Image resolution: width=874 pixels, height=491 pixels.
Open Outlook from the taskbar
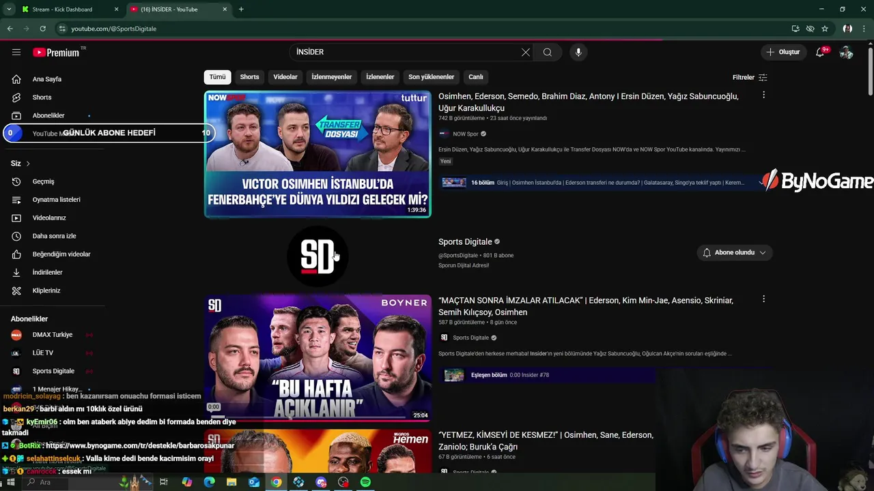pyautogui.click(x=254, y=482)
